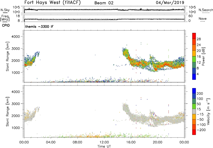Click the "Slant Range [km]" label of the velocity panel
The height and width of the screenshot is (148, 213).
[7, 112]
